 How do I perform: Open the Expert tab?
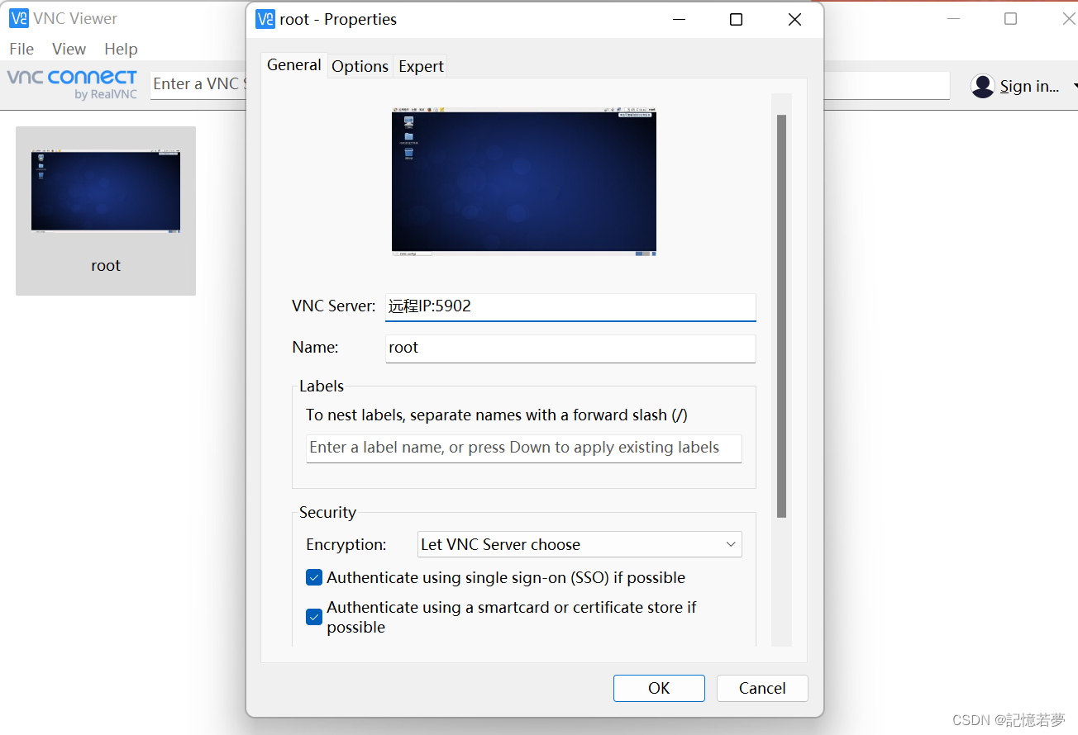(x=420, y=66)
